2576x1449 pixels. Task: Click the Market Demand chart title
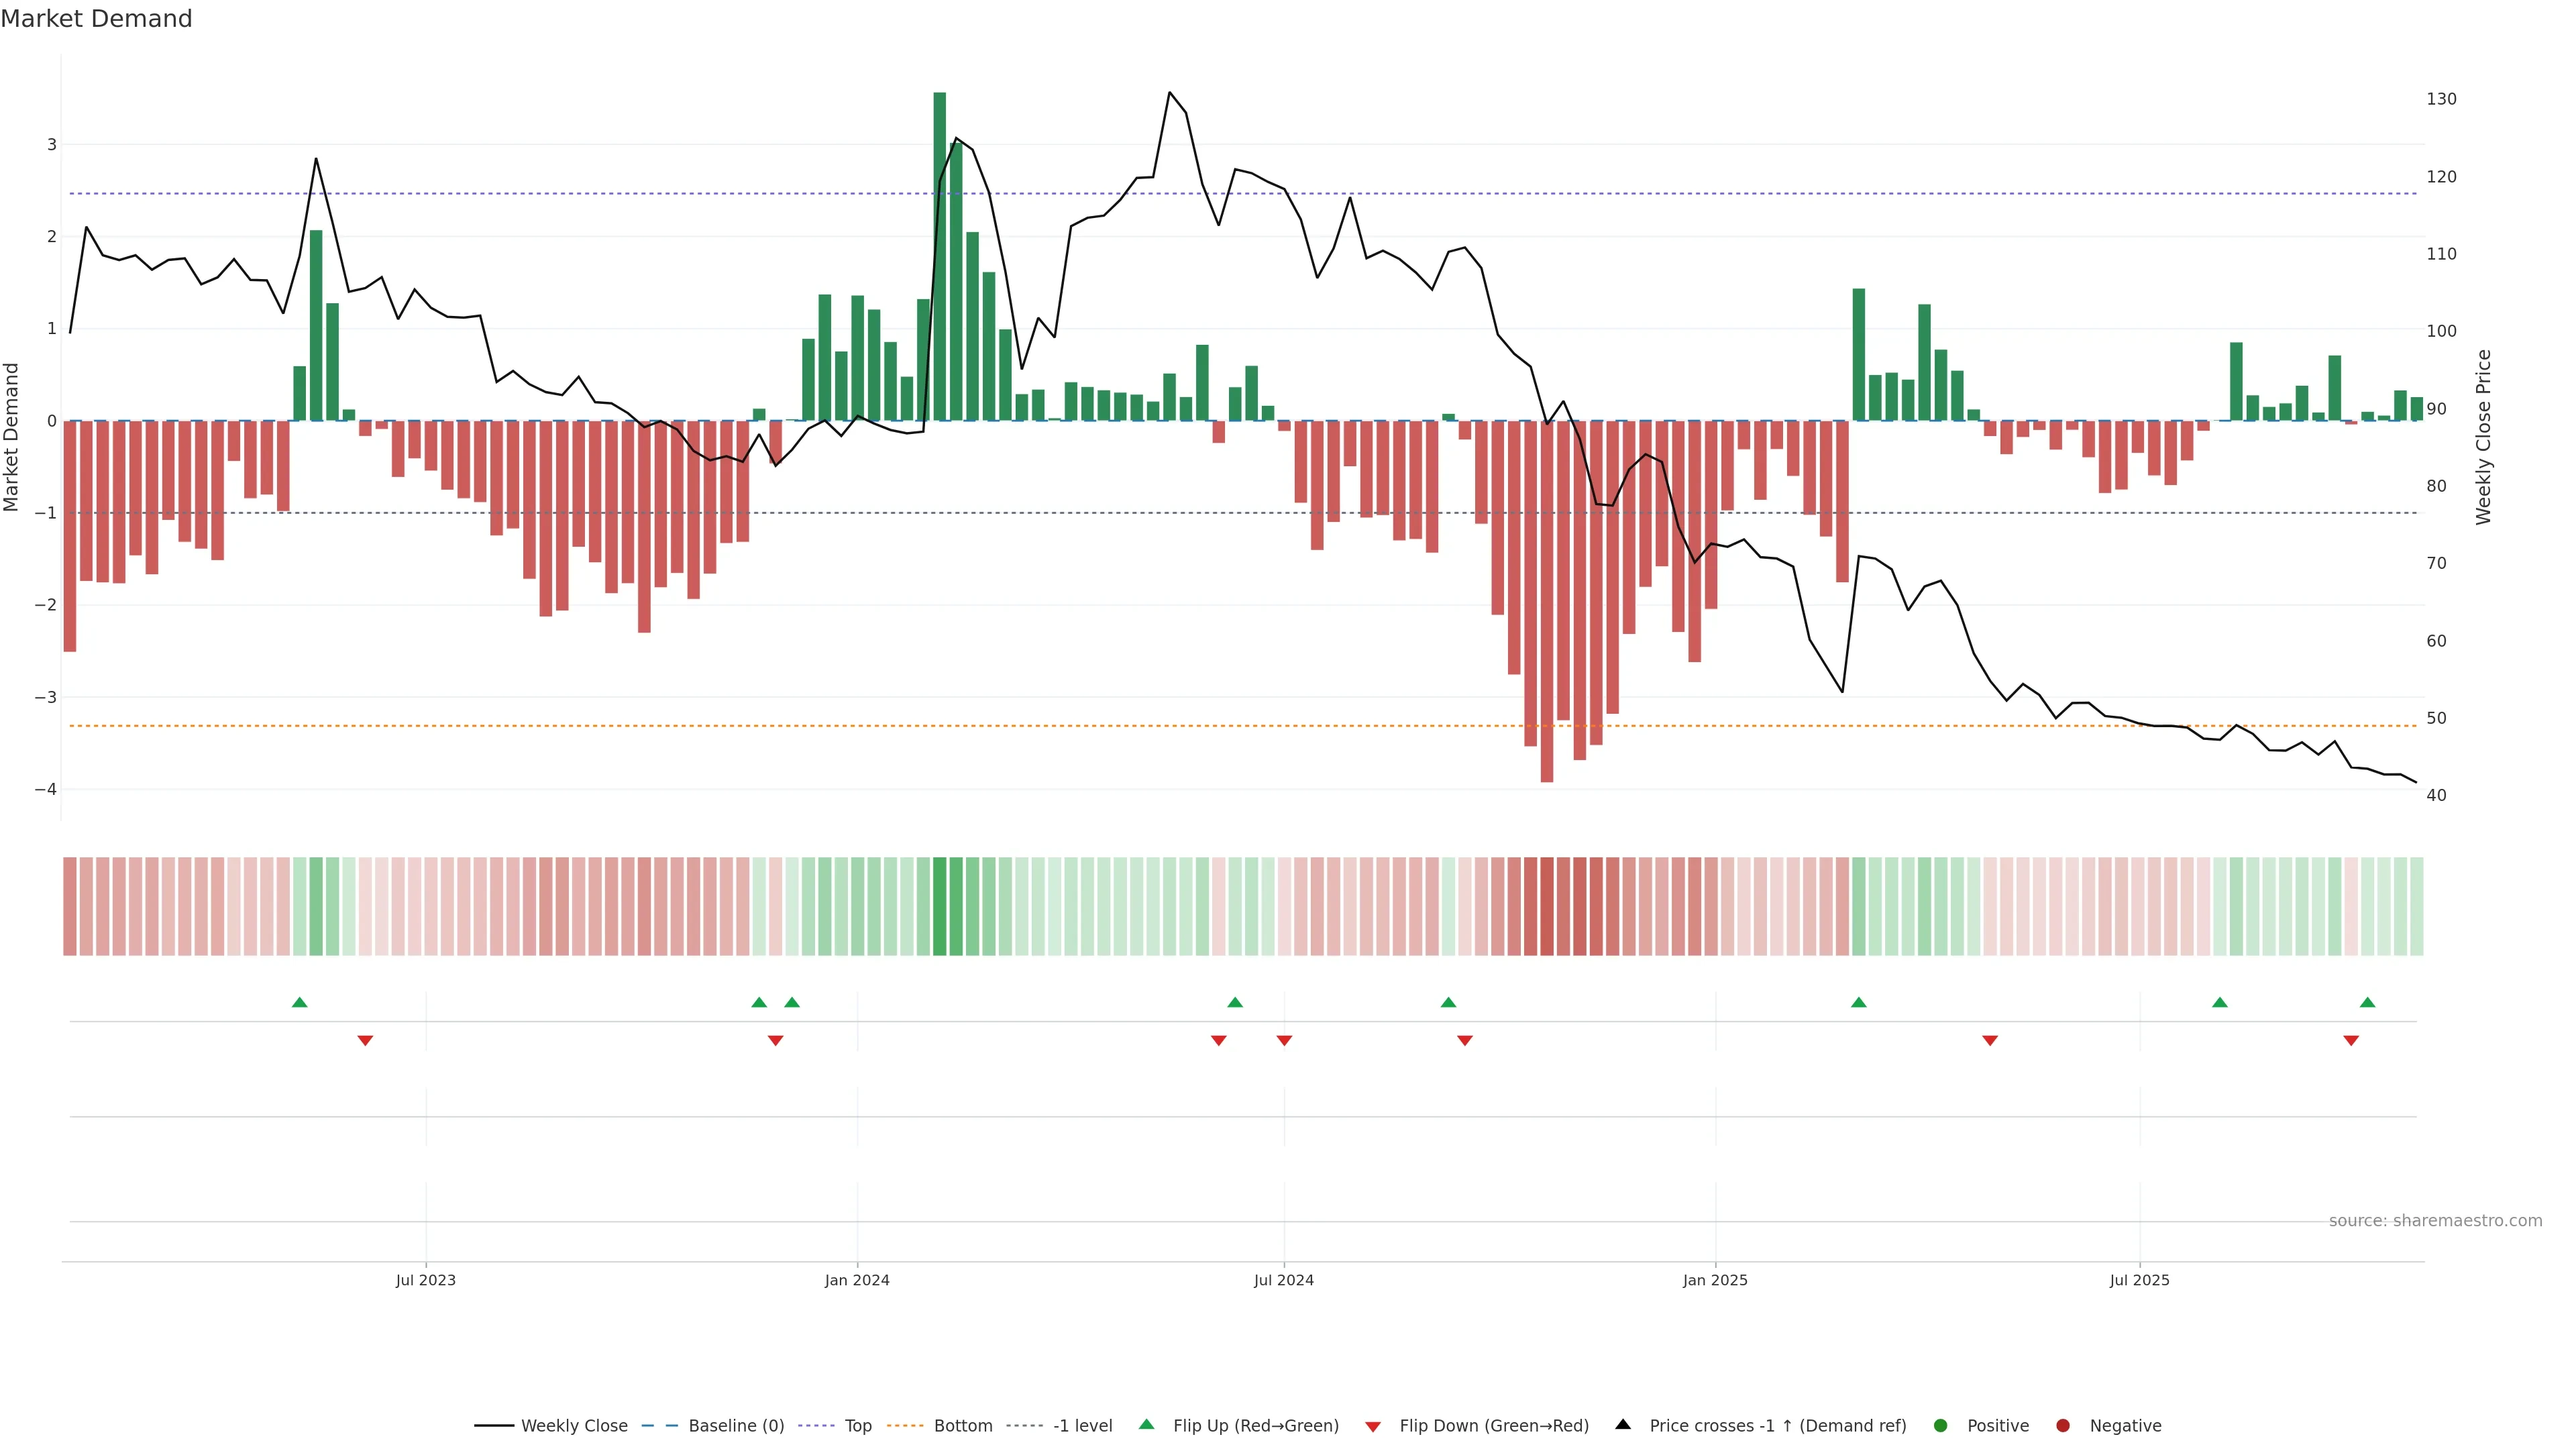[x=96, y=19]
